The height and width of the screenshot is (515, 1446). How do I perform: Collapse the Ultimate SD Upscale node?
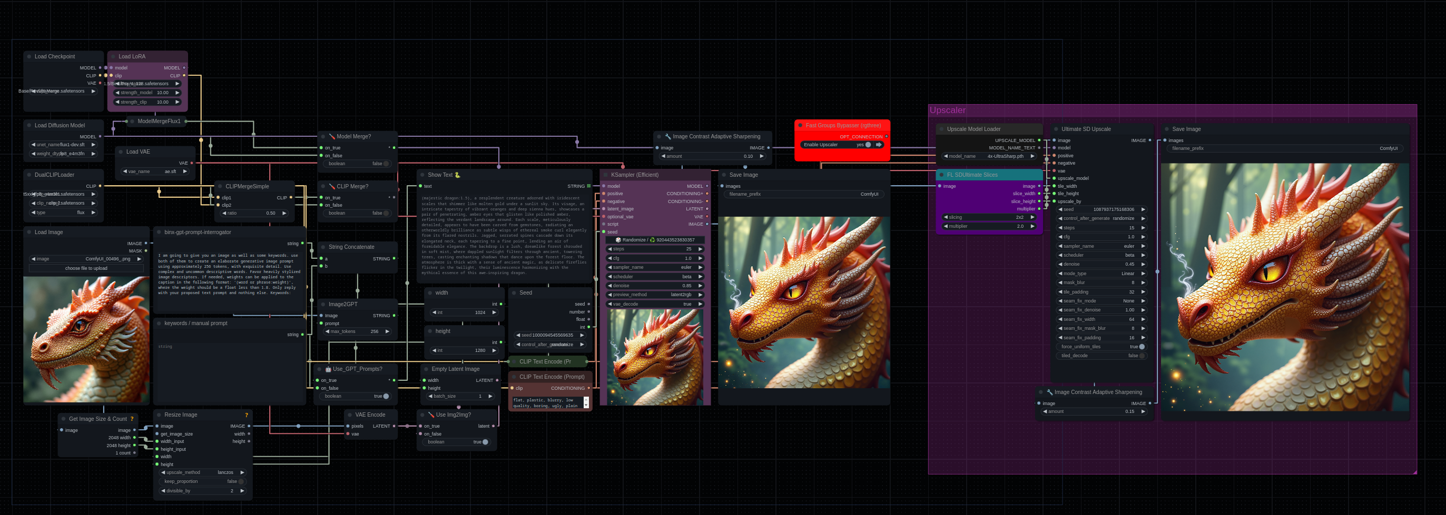1056,129
